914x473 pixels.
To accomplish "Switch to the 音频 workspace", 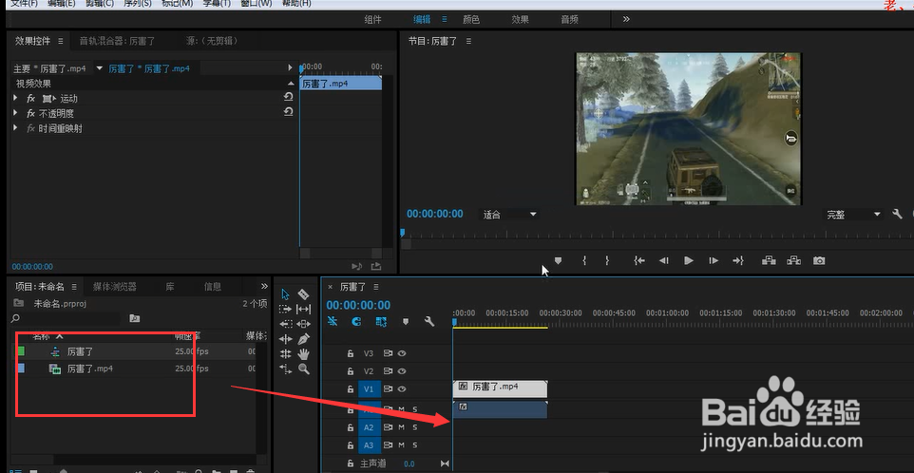I will point(569,19).
